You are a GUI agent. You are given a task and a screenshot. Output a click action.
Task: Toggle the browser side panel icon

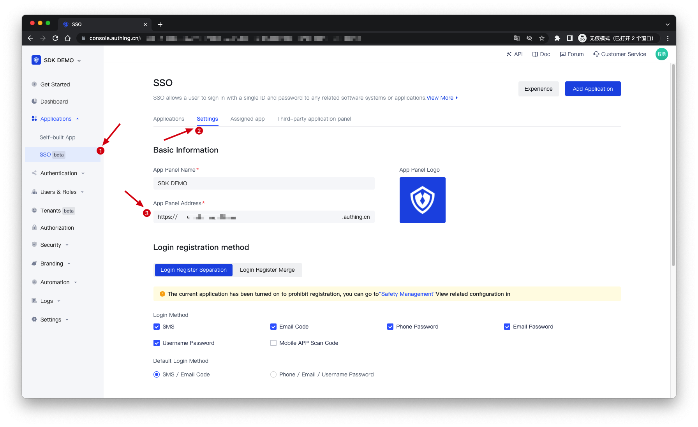[570, 38]
